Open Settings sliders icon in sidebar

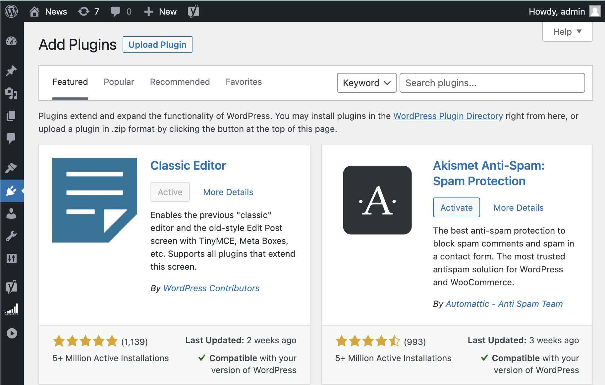coord(11,258)
